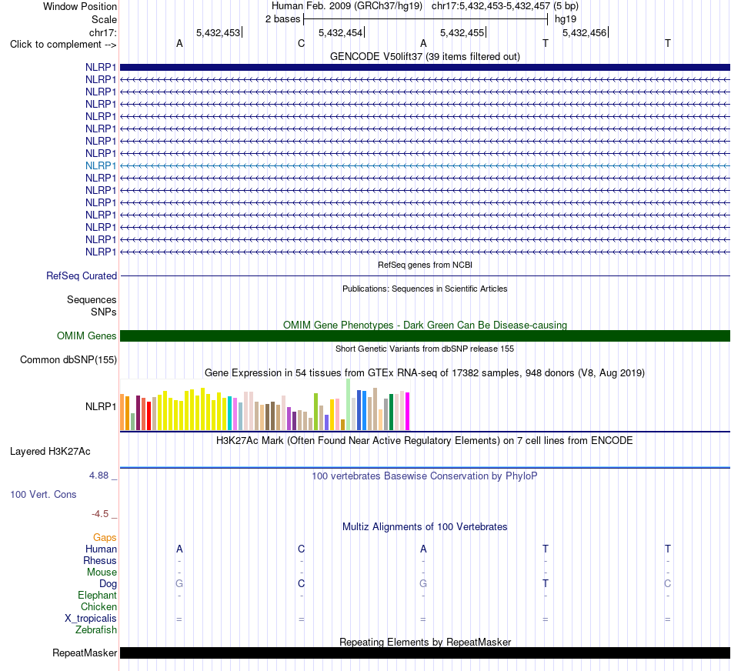Open the GTEx Gene Expression track title
This screenshot has height=671, width=731.
425,373
